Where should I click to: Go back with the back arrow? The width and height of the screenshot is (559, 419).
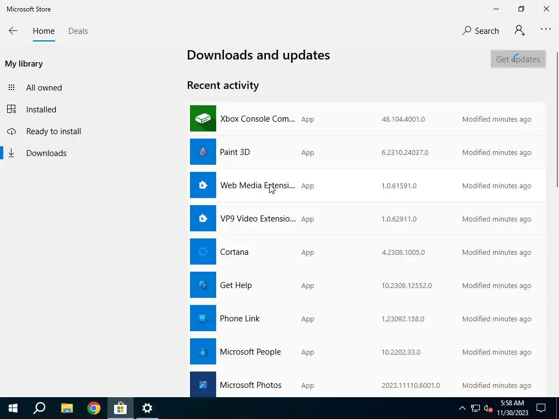pyautogui.click(x=13, y=31)
